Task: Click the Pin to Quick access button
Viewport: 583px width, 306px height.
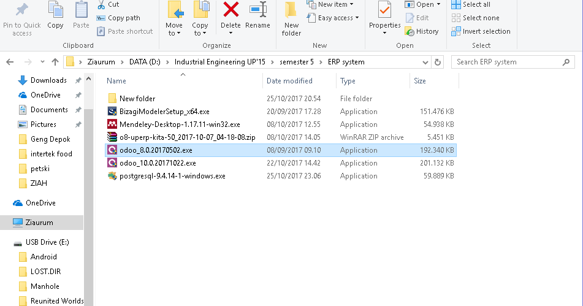Action: click(21, 20)
